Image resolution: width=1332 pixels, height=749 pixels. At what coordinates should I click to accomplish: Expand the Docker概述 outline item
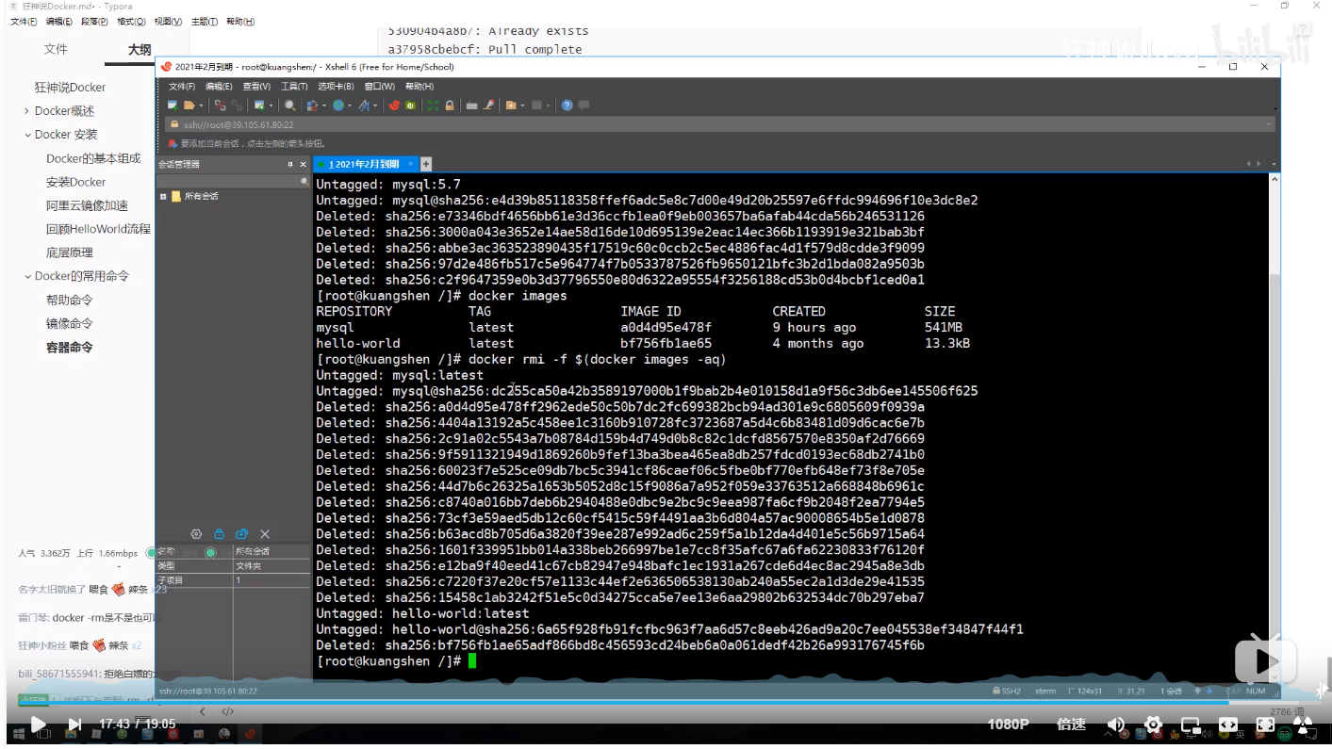27,111
